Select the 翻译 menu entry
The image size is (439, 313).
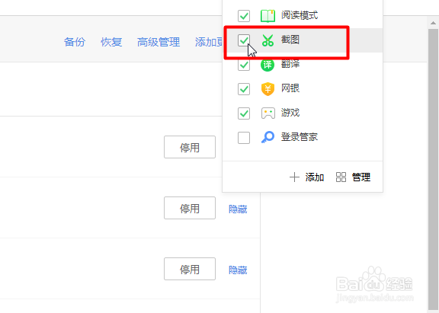303,65
